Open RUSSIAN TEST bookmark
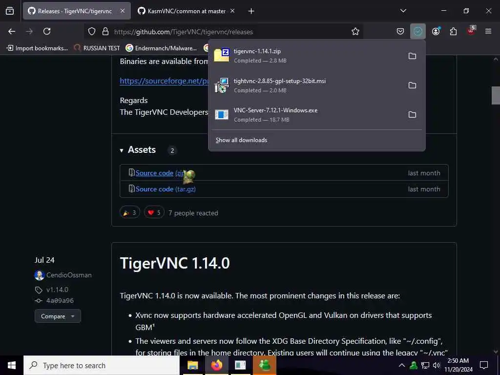Screen dimensions: 500x375 tap(97, 48)
